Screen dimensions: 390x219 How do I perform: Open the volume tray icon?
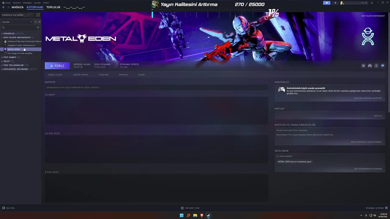click(x=375, y=215)
